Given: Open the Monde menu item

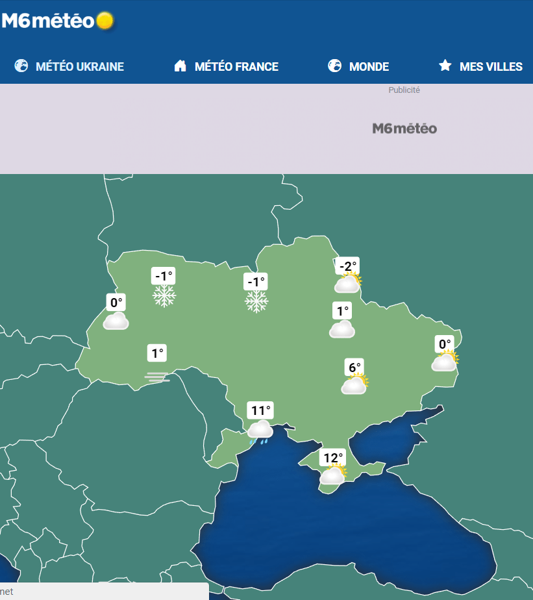Looking at the screenshot, I should coord(369,67).
